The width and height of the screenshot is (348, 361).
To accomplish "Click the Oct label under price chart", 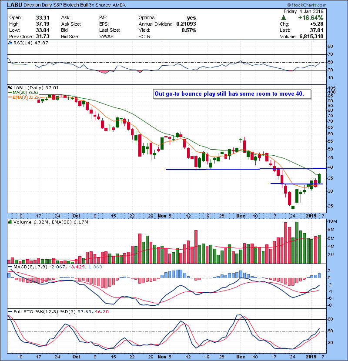I will click(x=76, y=216).
